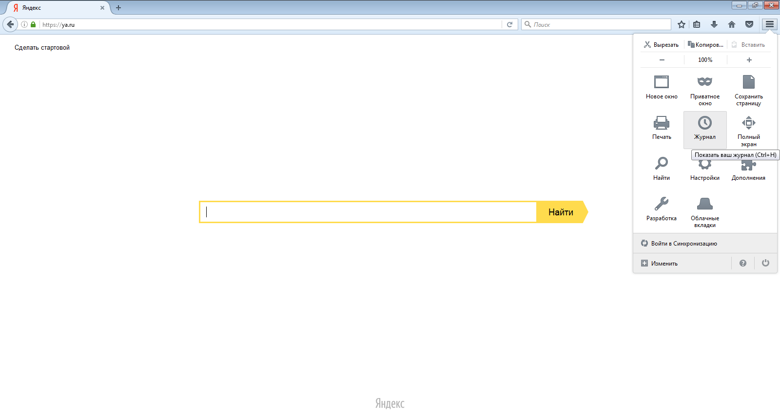Bookmark this page with the star icon
The width and height of the screenshot is (780, 419).
(682, 24)
